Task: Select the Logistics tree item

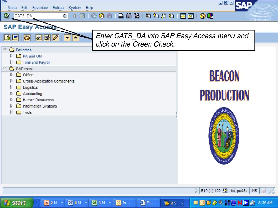Action: click(30, 87)
